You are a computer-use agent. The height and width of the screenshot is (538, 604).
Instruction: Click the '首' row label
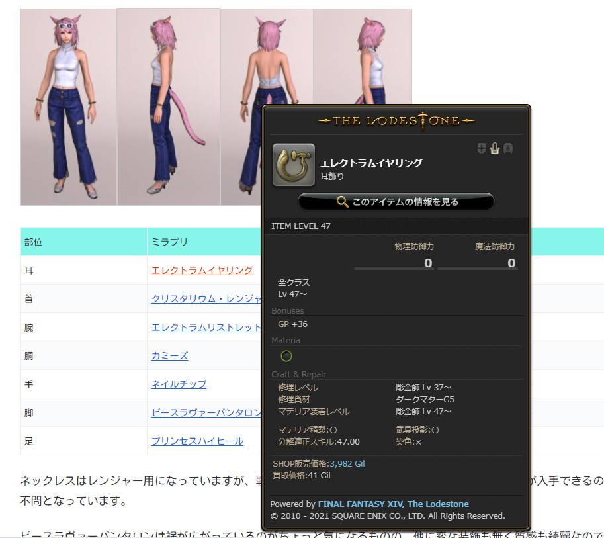(x=29, y=298)
